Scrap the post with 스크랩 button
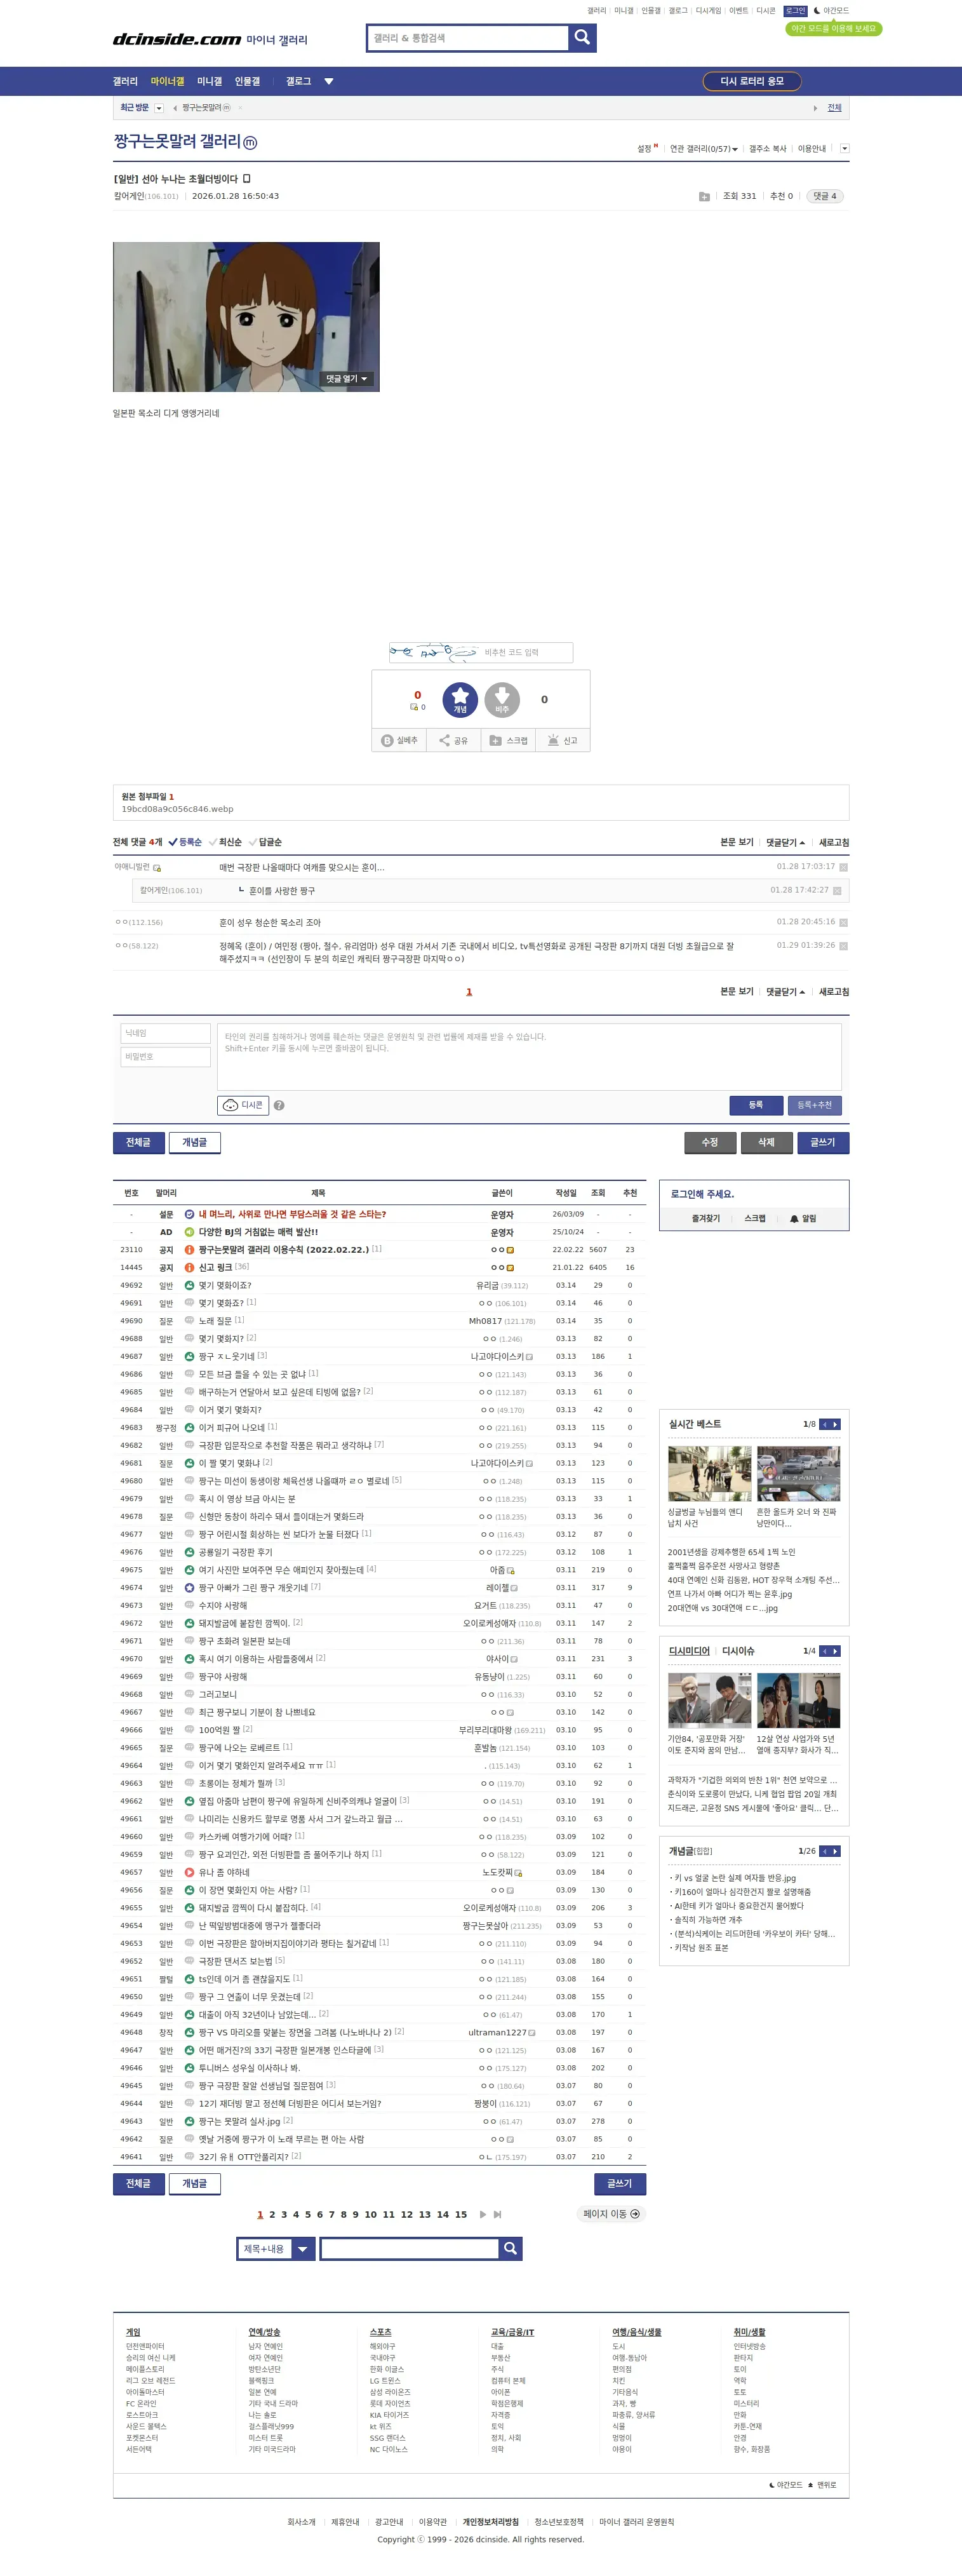The height and width of the screenshot is (2576, 962). click(x=508, y=740)
